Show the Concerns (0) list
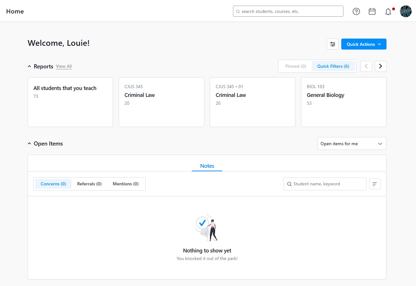 click(53, 184)
